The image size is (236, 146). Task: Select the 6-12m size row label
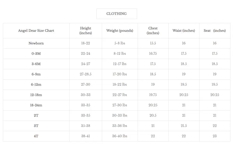36,84
